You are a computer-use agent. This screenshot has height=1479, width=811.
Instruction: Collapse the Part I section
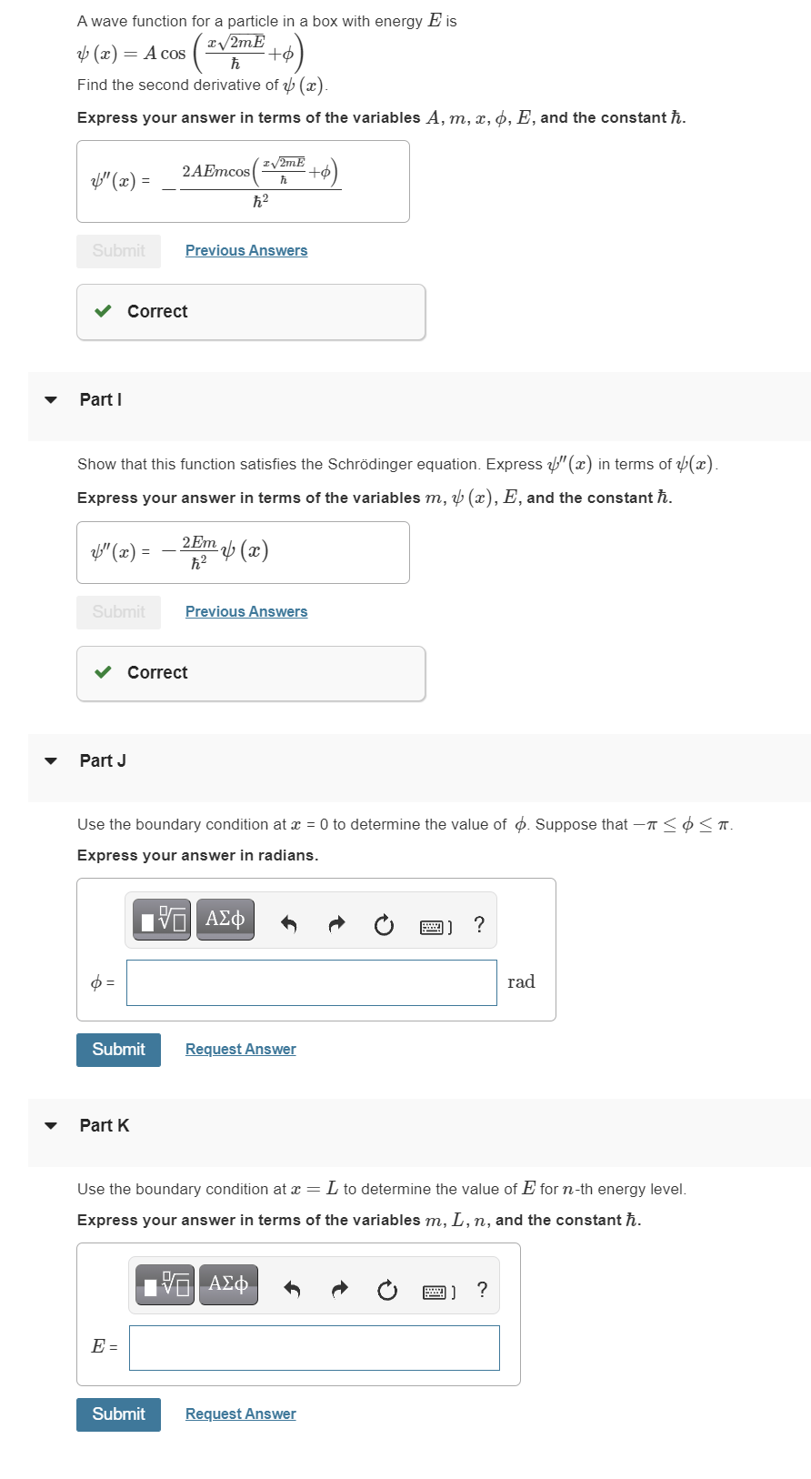51,399
